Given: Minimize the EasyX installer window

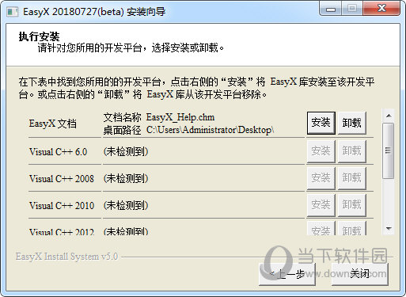Looking at the screenshot, I should coord(331,9).
